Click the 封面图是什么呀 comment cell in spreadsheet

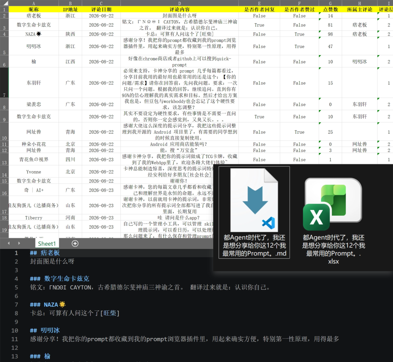[x=179, y=16]
